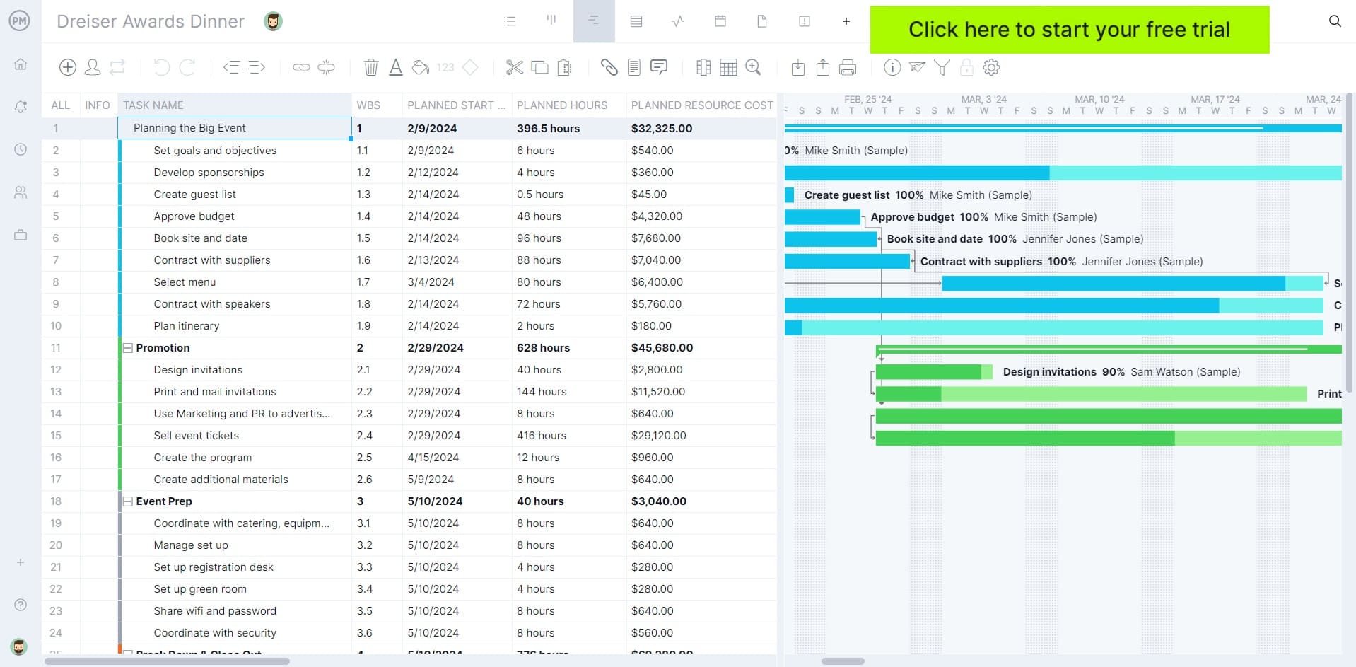This screenshot has width=1356, height=667.
Task: Select the Sell event tickets task
Action: click(x=197, y=436)
